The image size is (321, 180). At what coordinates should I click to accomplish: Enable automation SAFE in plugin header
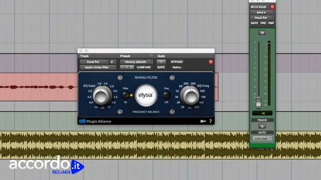pos(161,67)
